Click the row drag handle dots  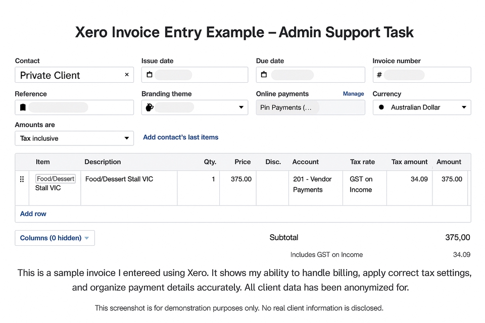tap(22, 179)
